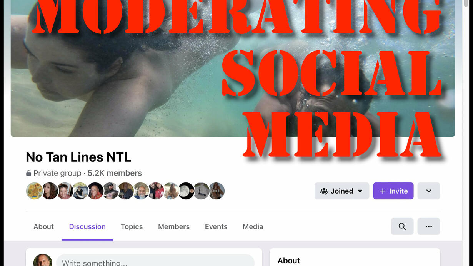The image size is (473, 266).
Task: Click the Invite button
Action: tap(393, 191)
